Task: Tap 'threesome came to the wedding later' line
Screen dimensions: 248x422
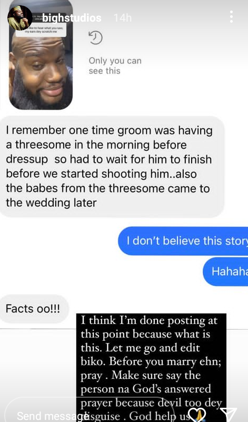Action: 107,195
